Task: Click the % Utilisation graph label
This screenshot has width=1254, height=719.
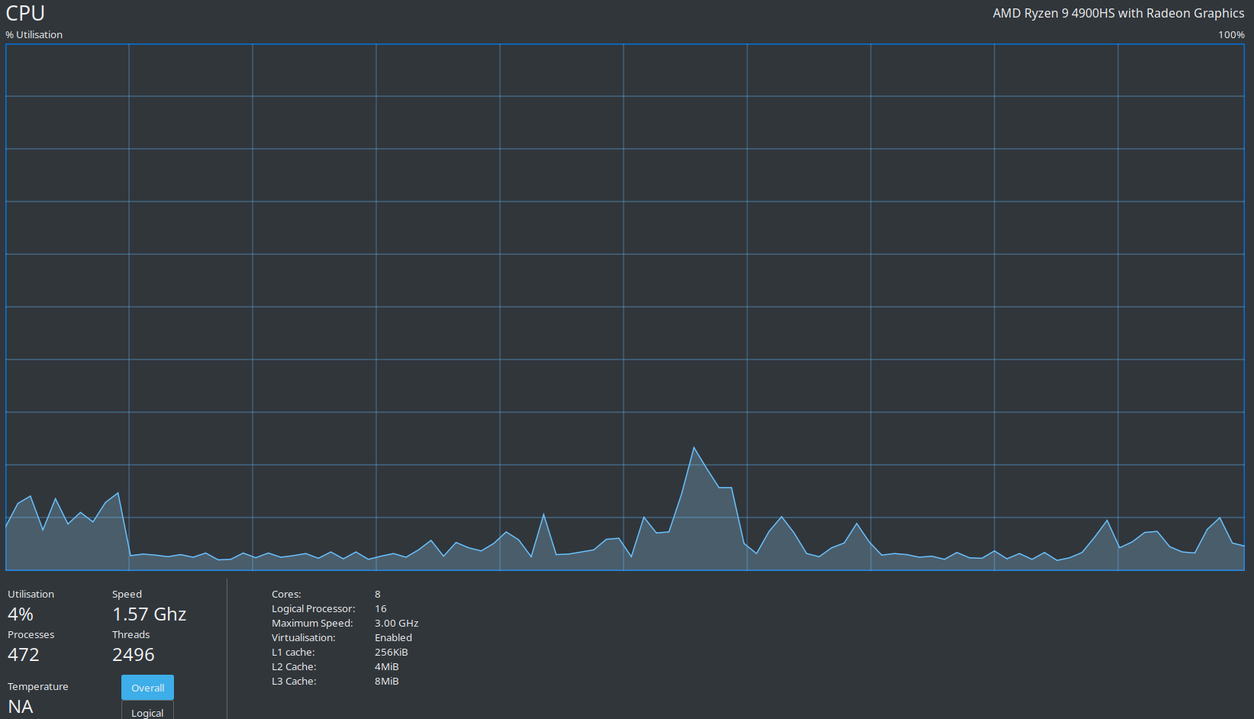Action: (34, 34)
